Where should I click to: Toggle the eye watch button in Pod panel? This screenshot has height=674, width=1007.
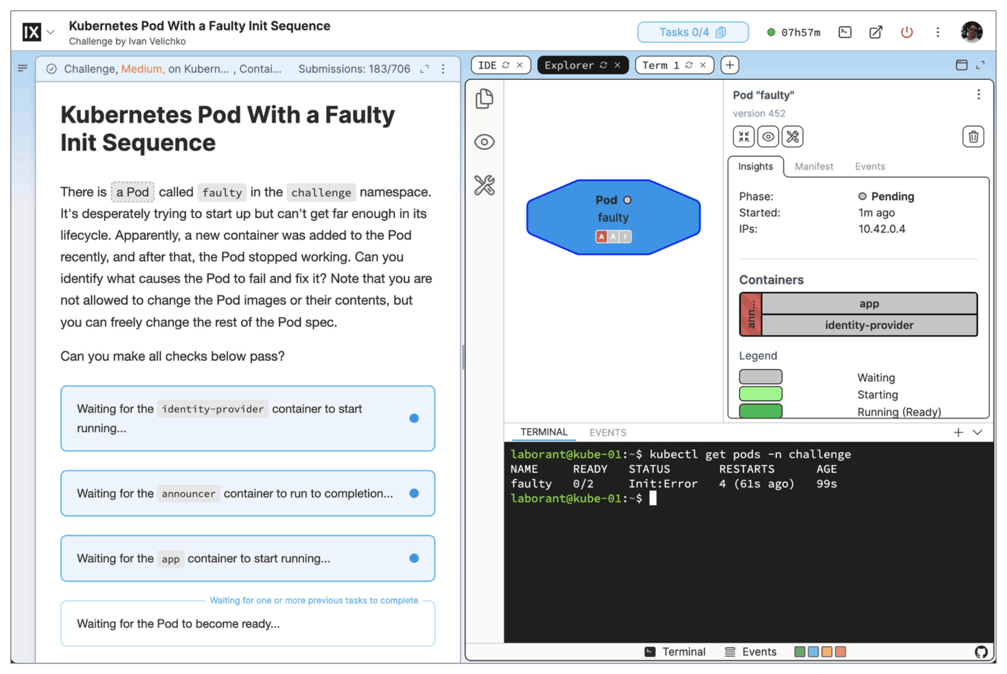pyautogui.click(x=768, y=137)
